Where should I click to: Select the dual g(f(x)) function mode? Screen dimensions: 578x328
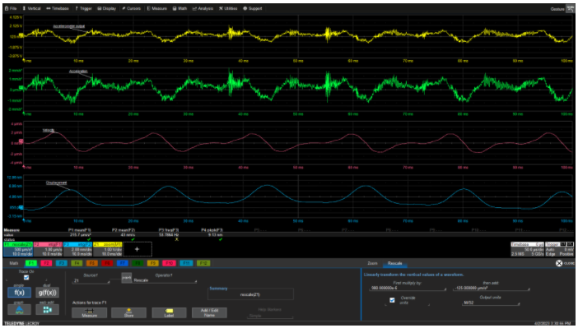(x=47, y=293)
